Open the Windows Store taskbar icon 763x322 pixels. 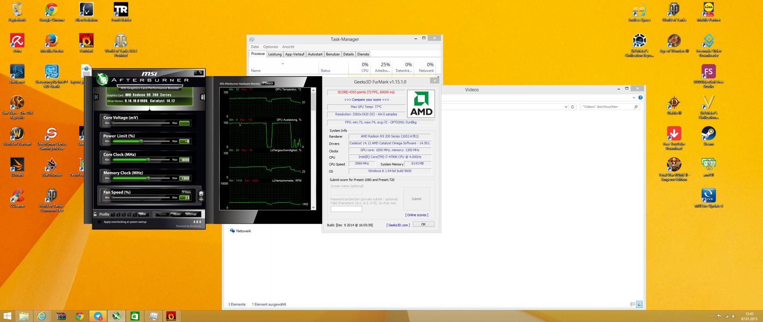pyautogui.click(x=135, y=316)
